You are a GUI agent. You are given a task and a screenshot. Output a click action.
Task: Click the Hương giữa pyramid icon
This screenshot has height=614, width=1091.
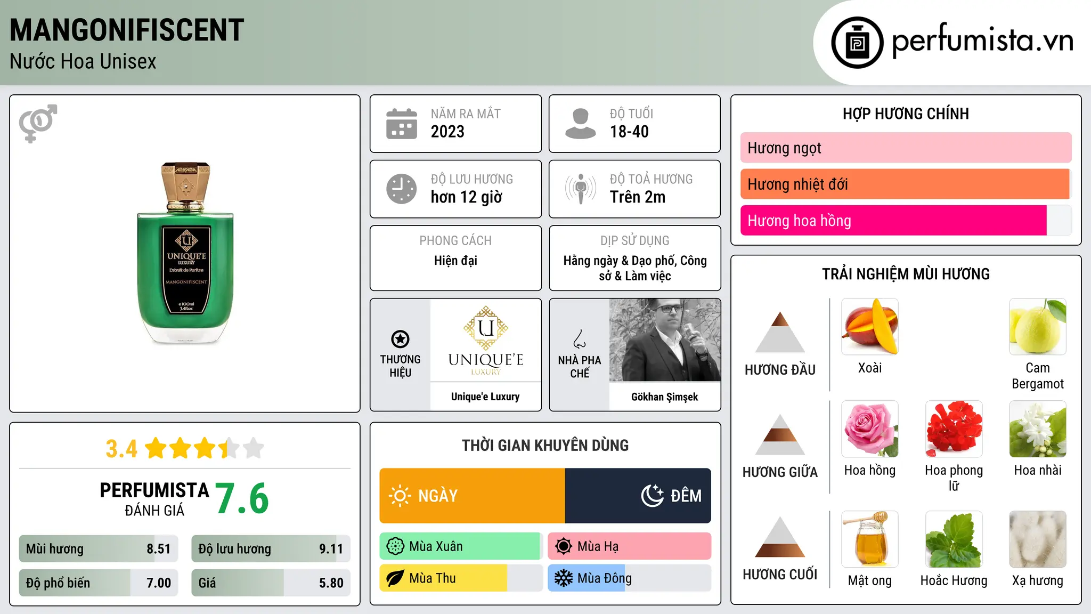(780, 434)
